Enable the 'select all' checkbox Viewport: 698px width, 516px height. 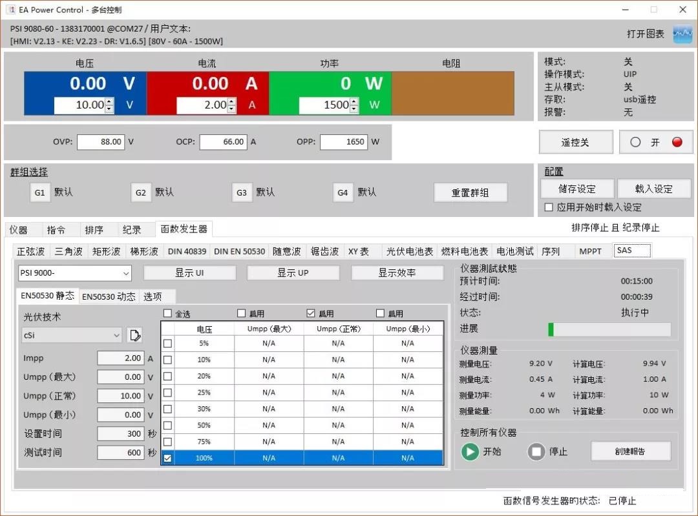point(168,313)
